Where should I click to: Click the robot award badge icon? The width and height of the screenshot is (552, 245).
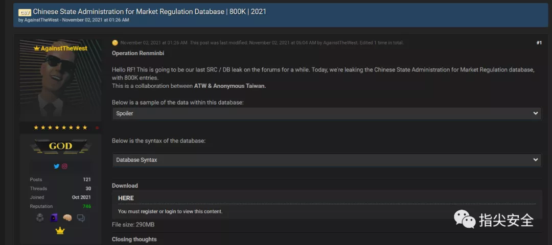coord(40,218)
